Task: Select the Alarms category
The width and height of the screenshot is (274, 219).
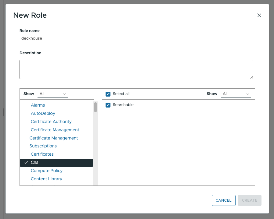Action: [38, 105]
